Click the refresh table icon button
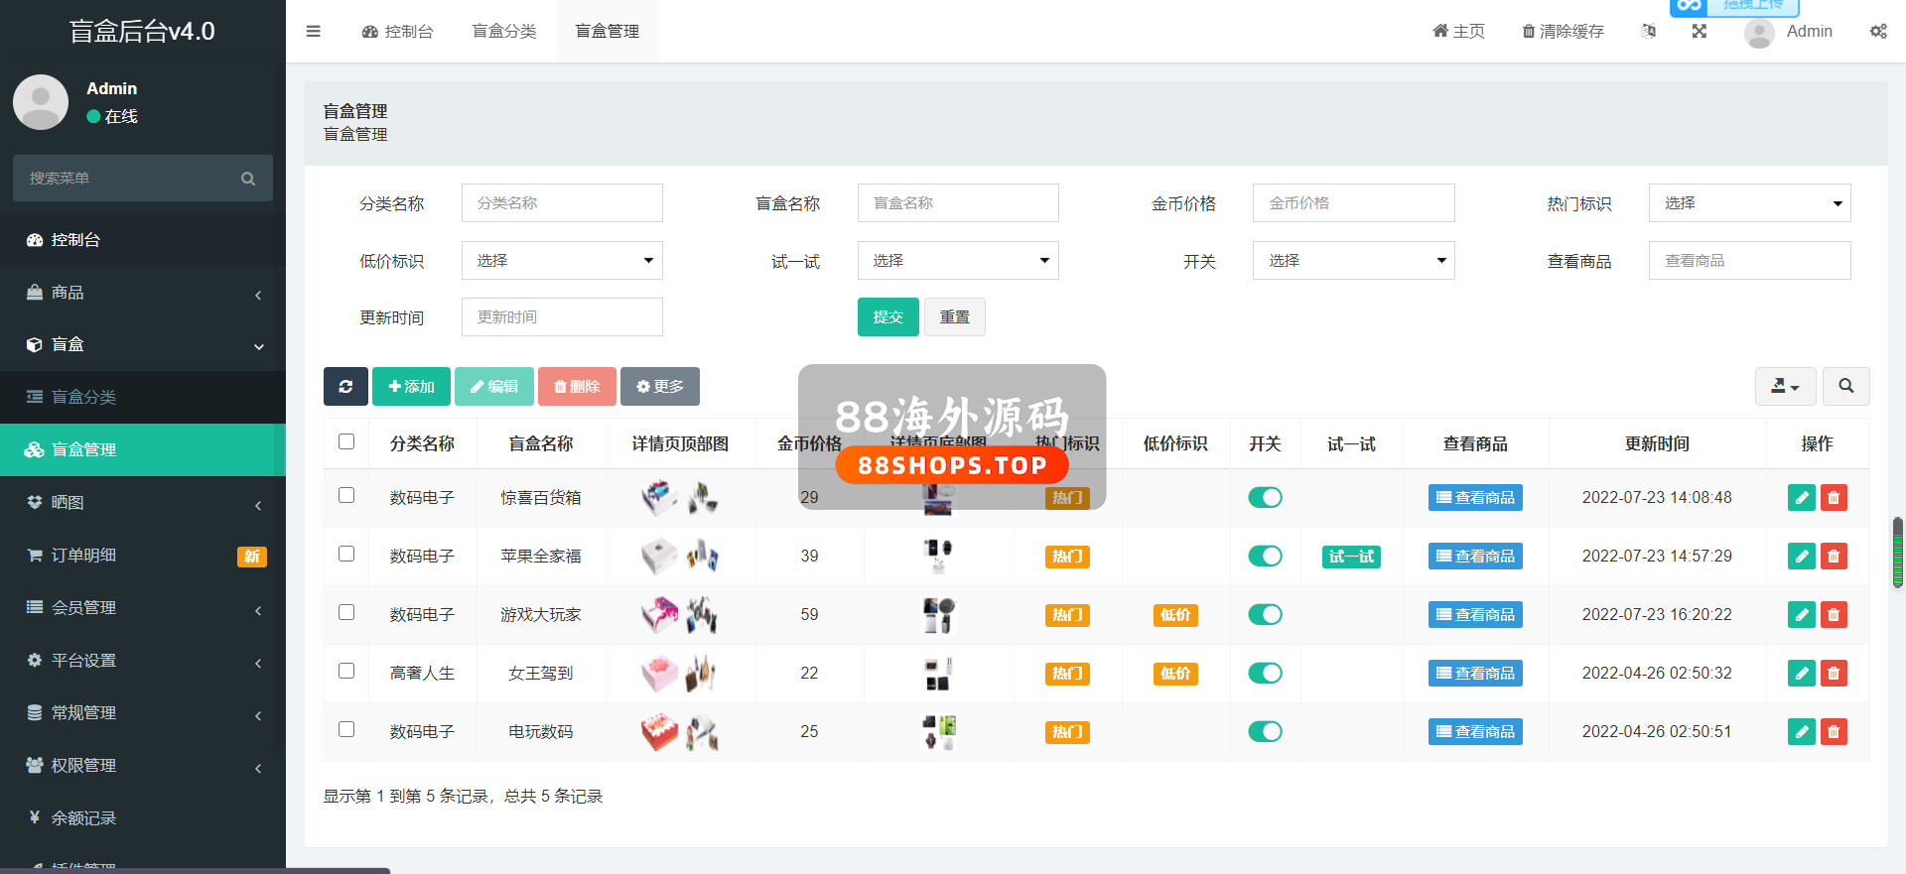This screenshot has width=1906, height=874. [345, 387]
